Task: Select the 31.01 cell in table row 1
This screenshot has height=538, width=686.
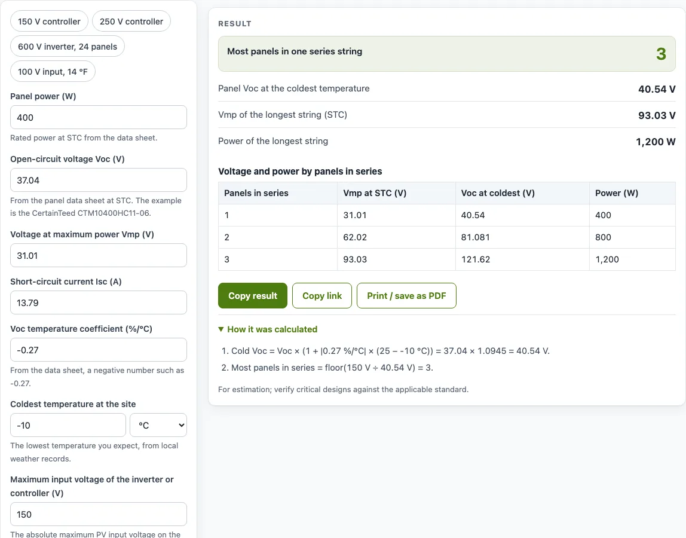Action: point(396,215)
